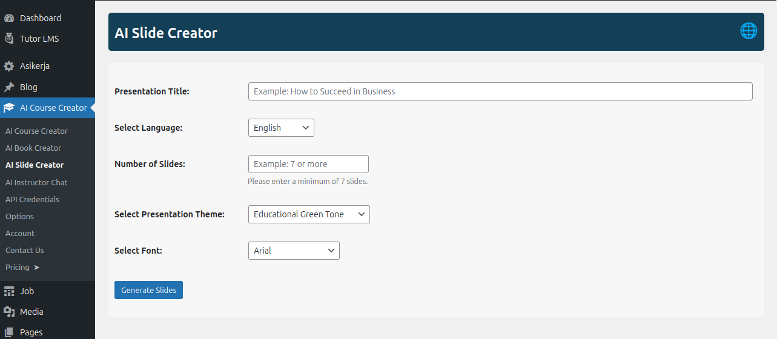Open AI Book Creator submenu item
Screen dimensions: 777x339
click(33, 148)
